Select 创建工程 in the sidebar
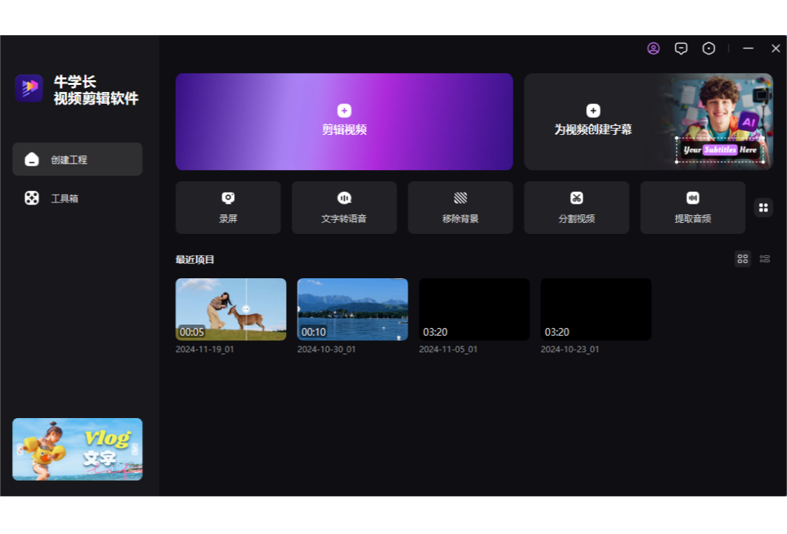Viewport: 787px width, 534px height. [77, 159]
